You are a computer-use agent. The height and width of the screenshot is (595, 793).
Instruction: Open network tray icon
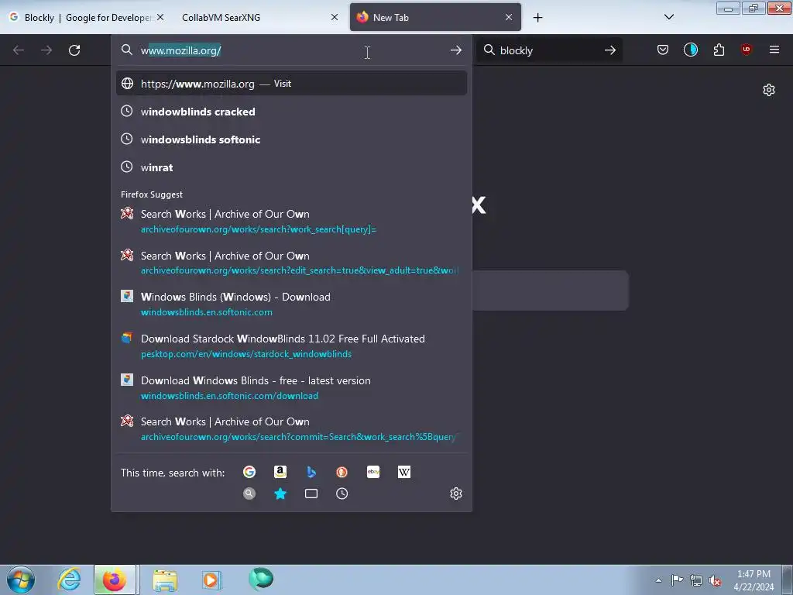pyautogui.click(x=696, y=580)
